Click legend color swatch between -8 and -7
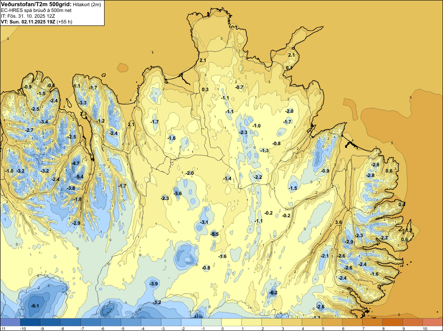The height and width of the screenshot is (331, 443). pyautogui.click(x=70, y=322)
